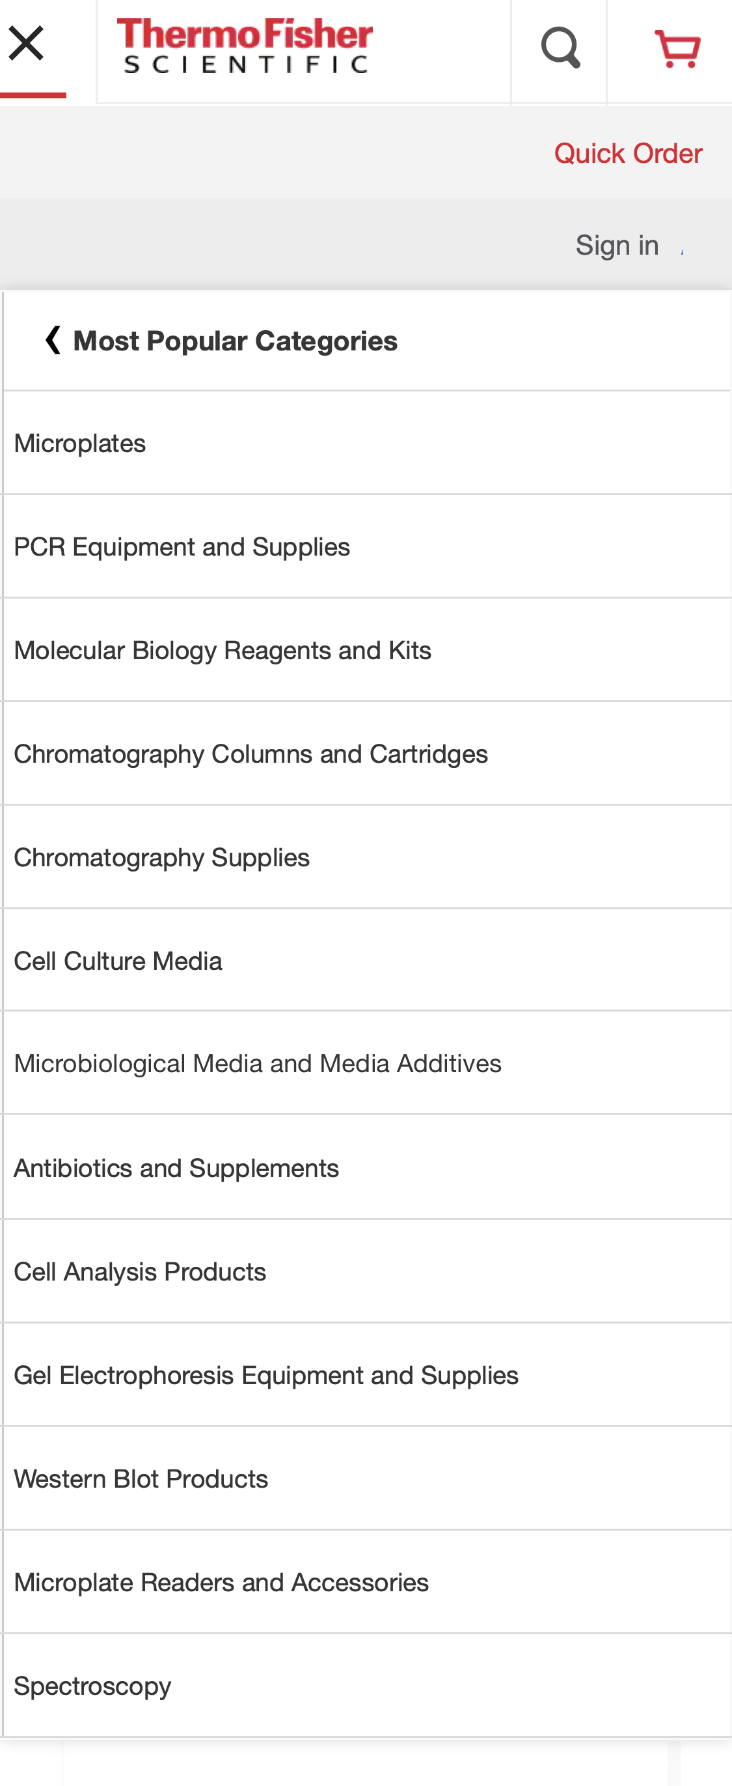Select PCR Equipment and Supplies
This screenshot has height=1786, width=732.
(x=182, y=546)
